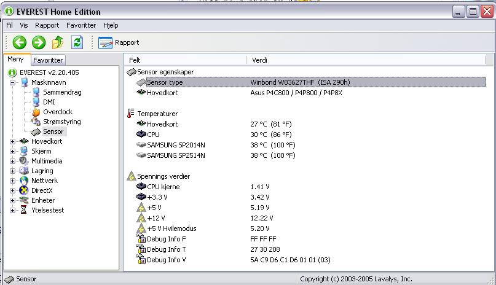496x285 pixels.
Task: Click the Multimedia speaker icon
Action: [24, 161]
